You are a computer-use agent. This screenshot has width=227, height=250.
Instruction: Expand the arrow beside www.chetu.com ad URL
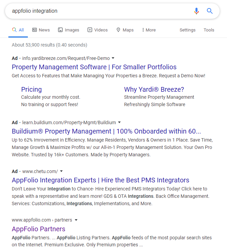[61, 171]
